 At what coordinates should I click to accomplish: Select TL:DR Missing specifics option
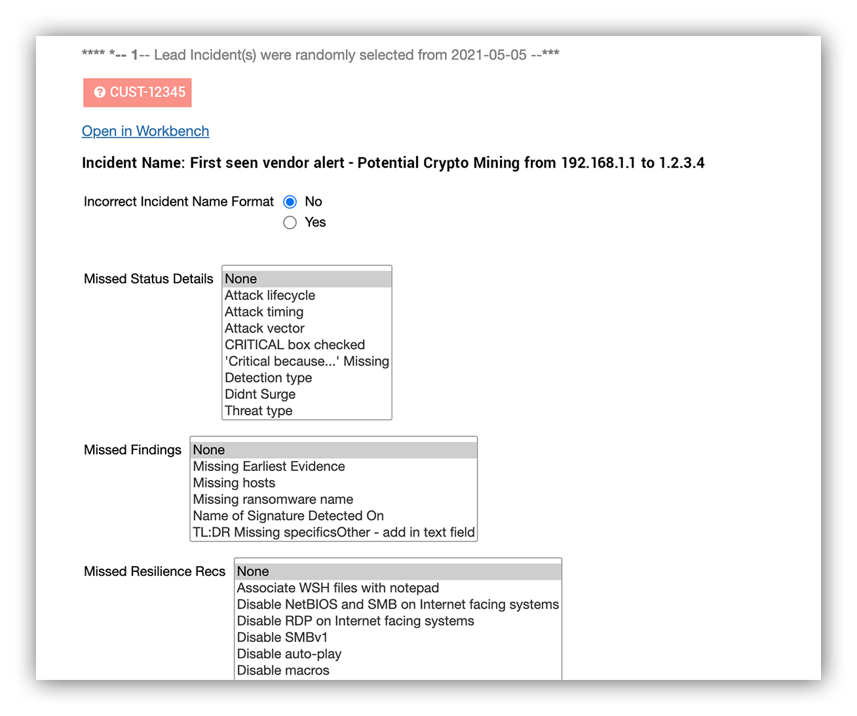pos(333,533)
